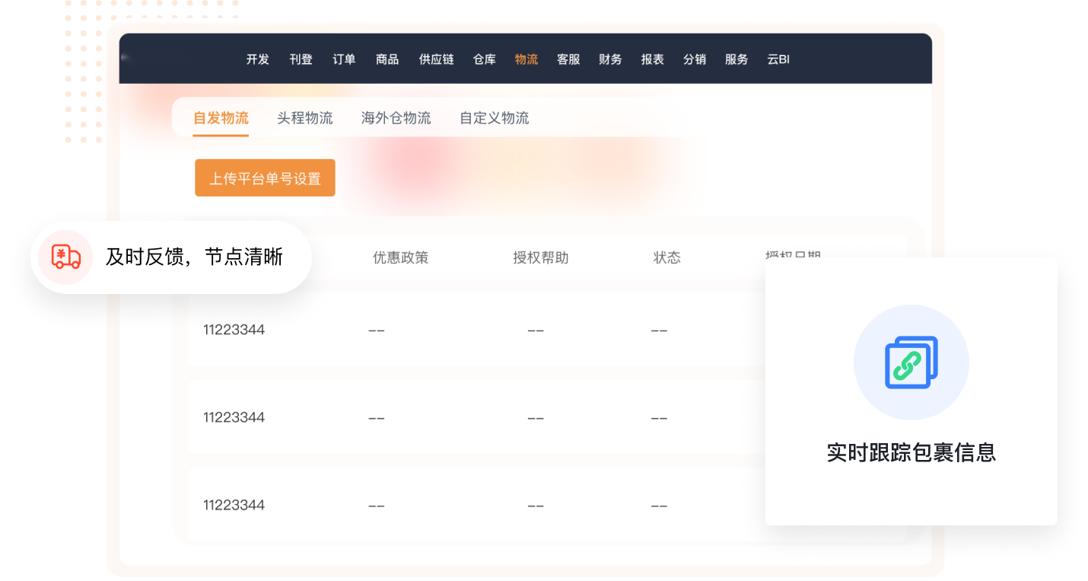Navigate to 财务 in the top bar
Screen dimensions: 1088x581
click(x=610, y=59)
